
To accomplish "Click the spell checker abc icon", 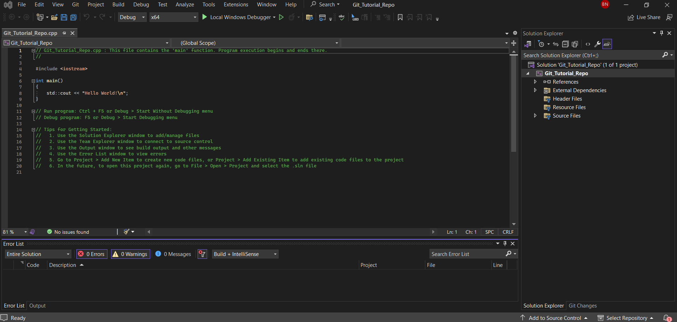I will coord(342,17).
